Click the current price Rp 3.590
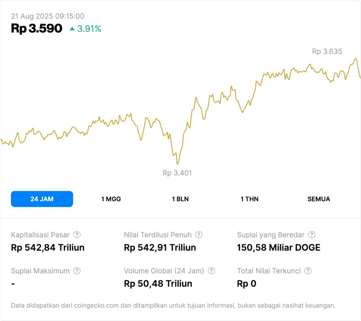Viewport: 361px width, 321px height. coord(37,28)
